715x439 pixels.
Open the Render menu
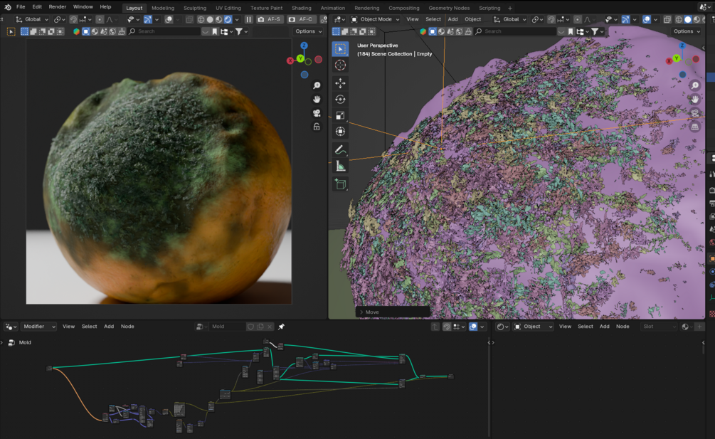point(58,7)
